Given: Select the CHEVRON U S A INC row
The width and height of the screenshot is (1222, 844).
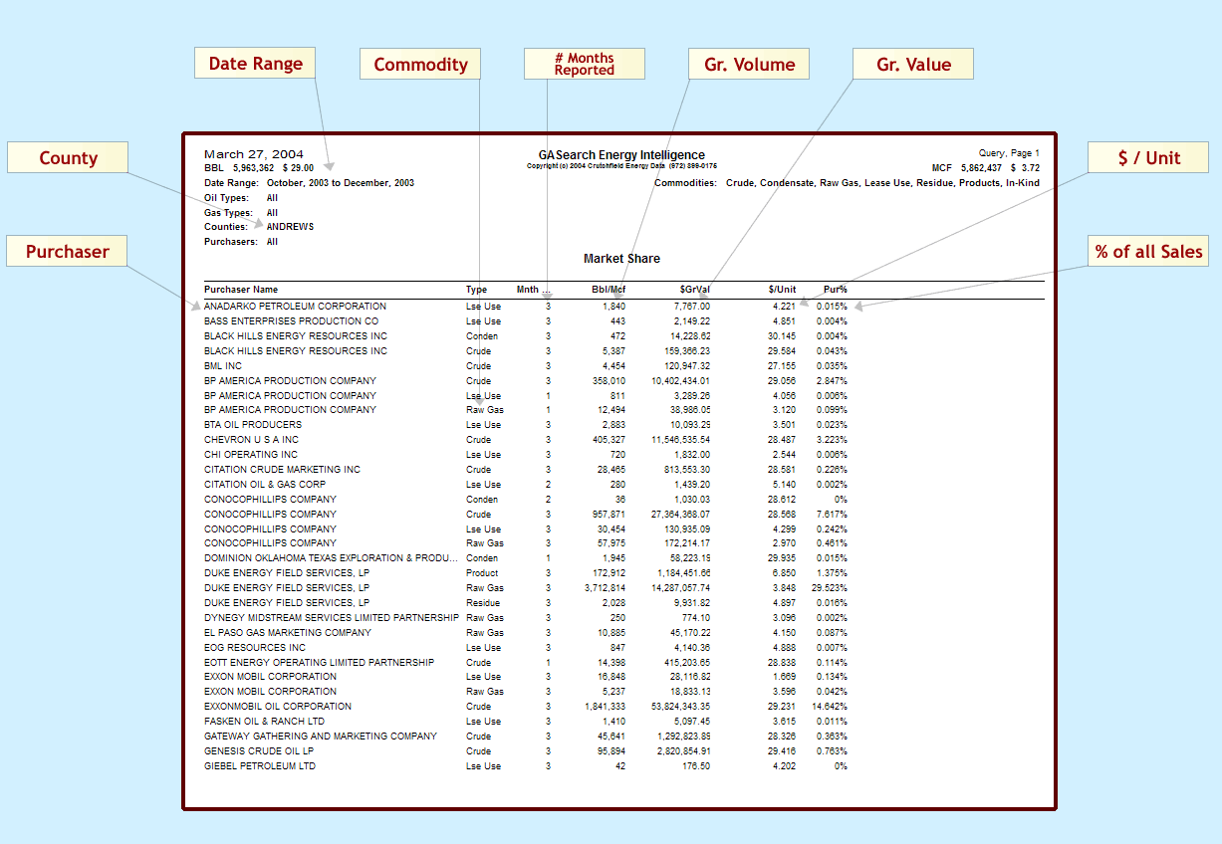Looking at the screenshot, I should coord(251,440).
